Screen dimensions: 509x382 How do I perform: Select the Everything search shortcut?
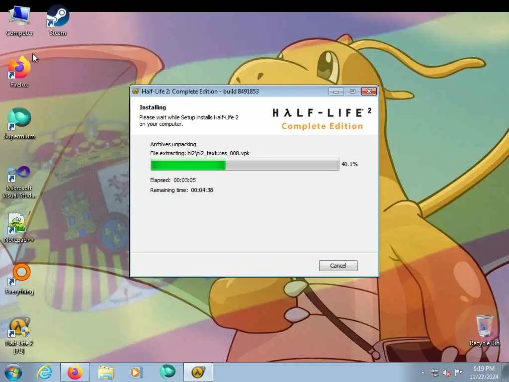click(x=19, y=279)
